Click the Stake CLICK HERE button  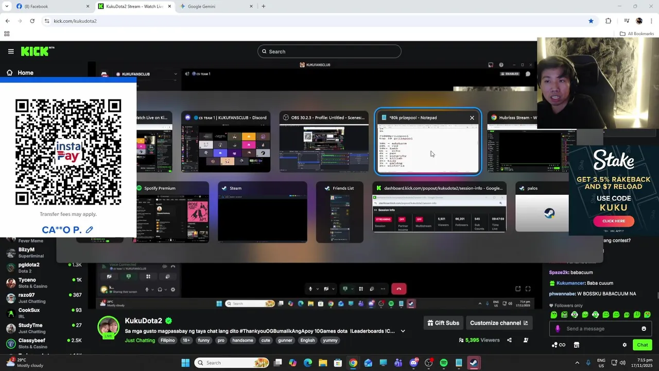click(x=614, y=221)
